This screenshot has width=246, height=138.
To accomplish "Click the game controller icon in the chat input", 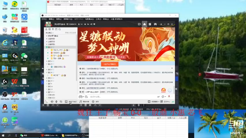I will click(x=81, y=97).
